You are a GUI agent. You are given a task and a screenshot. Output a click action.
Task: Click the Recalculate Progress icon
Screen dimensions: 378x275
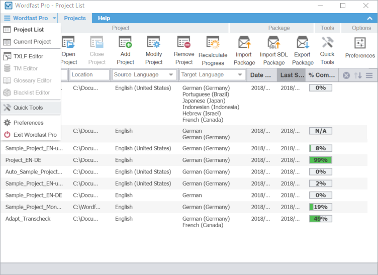click(x=213, y=42)
